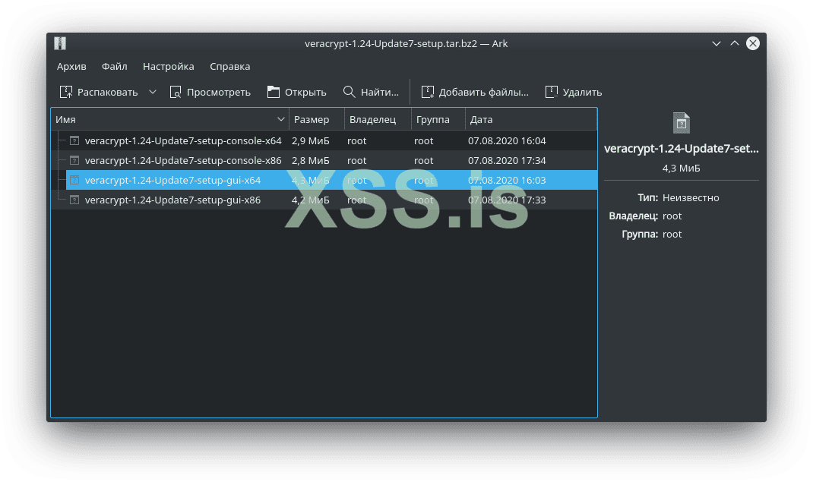Maximize the Ark window with up chevron

pyautogui.click(x=735, y=43)
